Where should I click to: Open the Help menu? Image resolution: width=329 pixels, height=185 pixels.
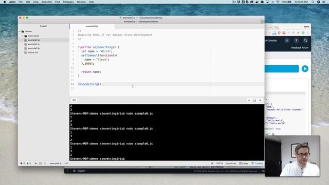coord(92,2)
